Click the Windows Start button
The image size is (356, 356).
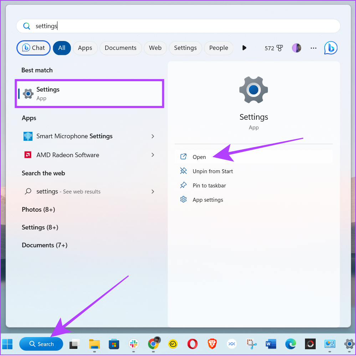pos(7,344)
